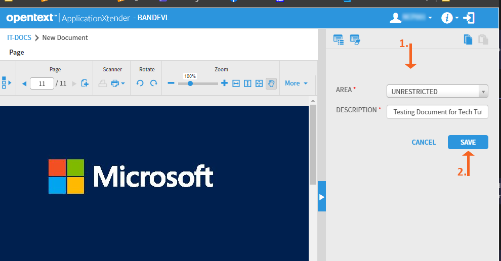Rotate the page counterclockwise

[140, 83]
